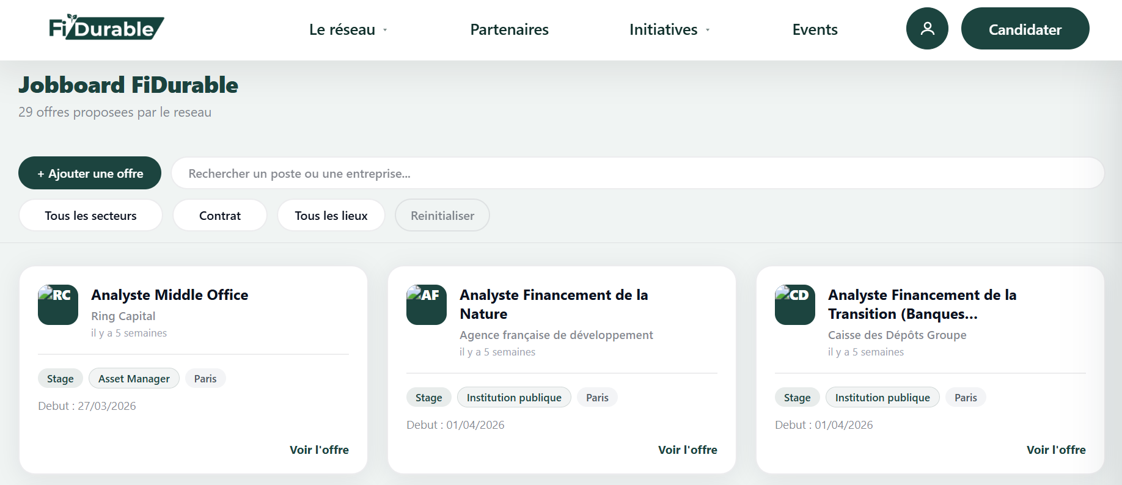Click Ajouter une offre button
This screenshot has width=1122, height=485.
(x=90, y=173)
